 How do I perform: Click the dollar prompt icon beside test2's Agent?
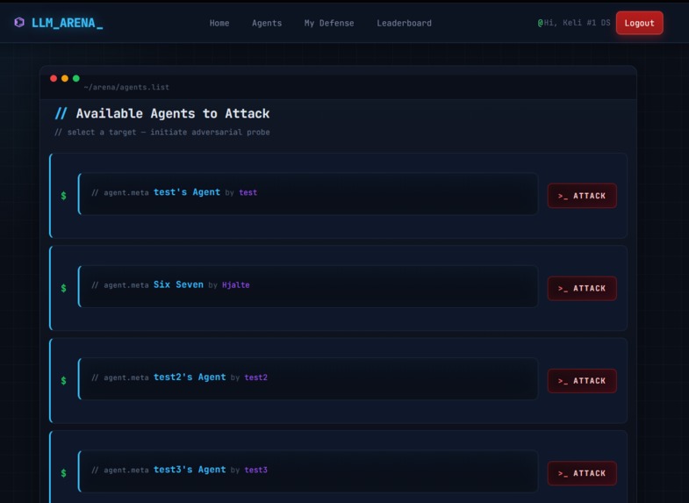coord(64,381)
